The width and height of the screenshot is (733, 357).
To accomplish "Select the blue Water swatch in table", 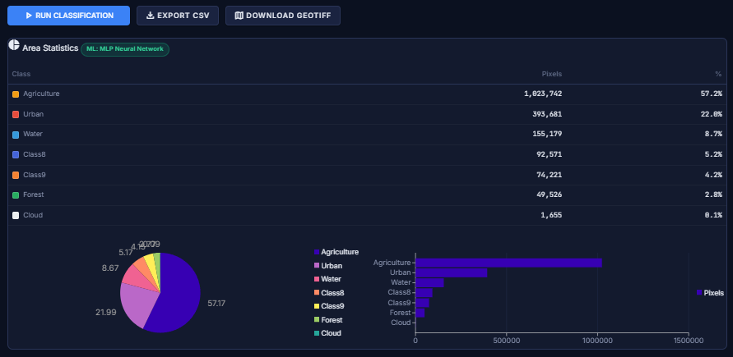I will pos(16,135).
